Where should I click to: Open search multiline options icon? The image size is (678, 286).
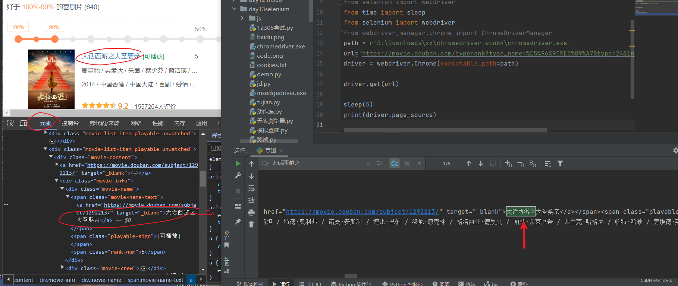[548, 163]
